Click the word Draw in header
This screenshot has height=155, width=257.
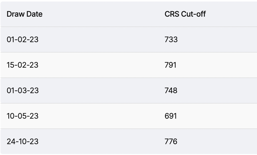click(16, 14)
